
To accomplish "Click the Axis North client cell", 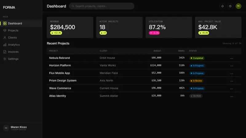I will tap(106, 81).
